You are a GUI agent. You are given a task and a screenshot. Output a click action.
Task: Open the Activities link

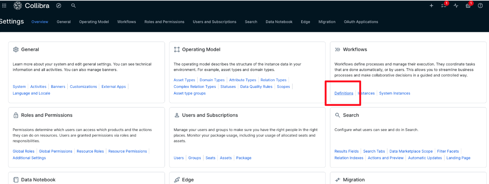[38, 87]
